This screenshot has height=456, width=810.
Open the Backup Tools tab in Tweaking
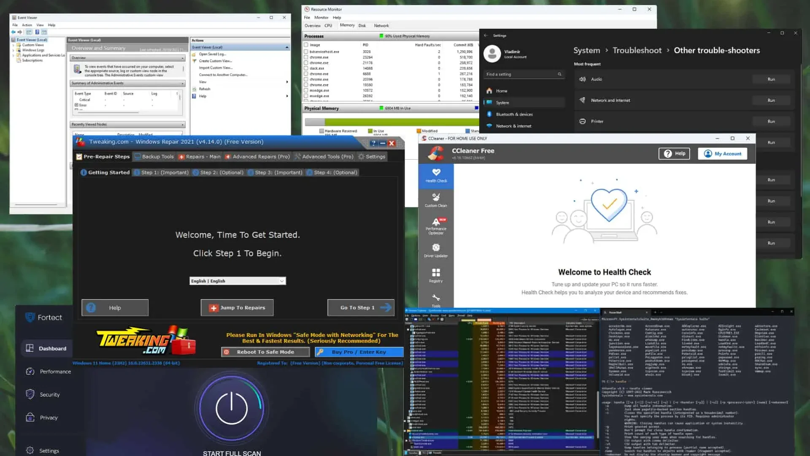point(154,157)
